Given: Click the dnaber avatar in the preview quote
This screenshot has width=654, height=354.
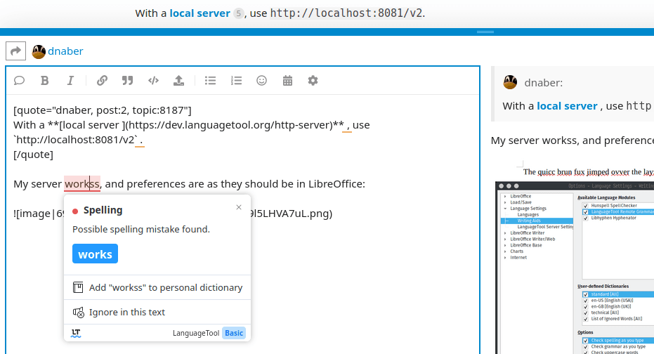Looking at the screenshot, I should tap(510, 83).
